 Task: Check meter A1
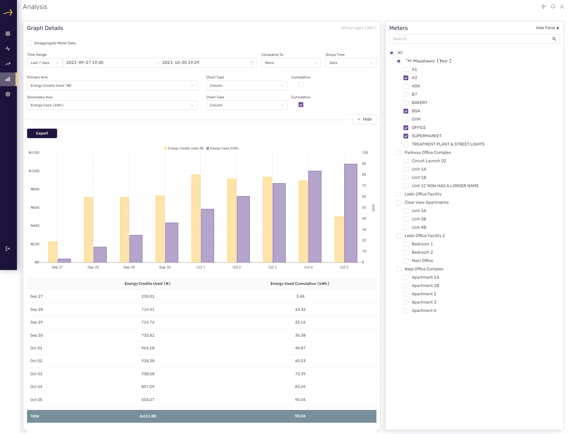406,70
